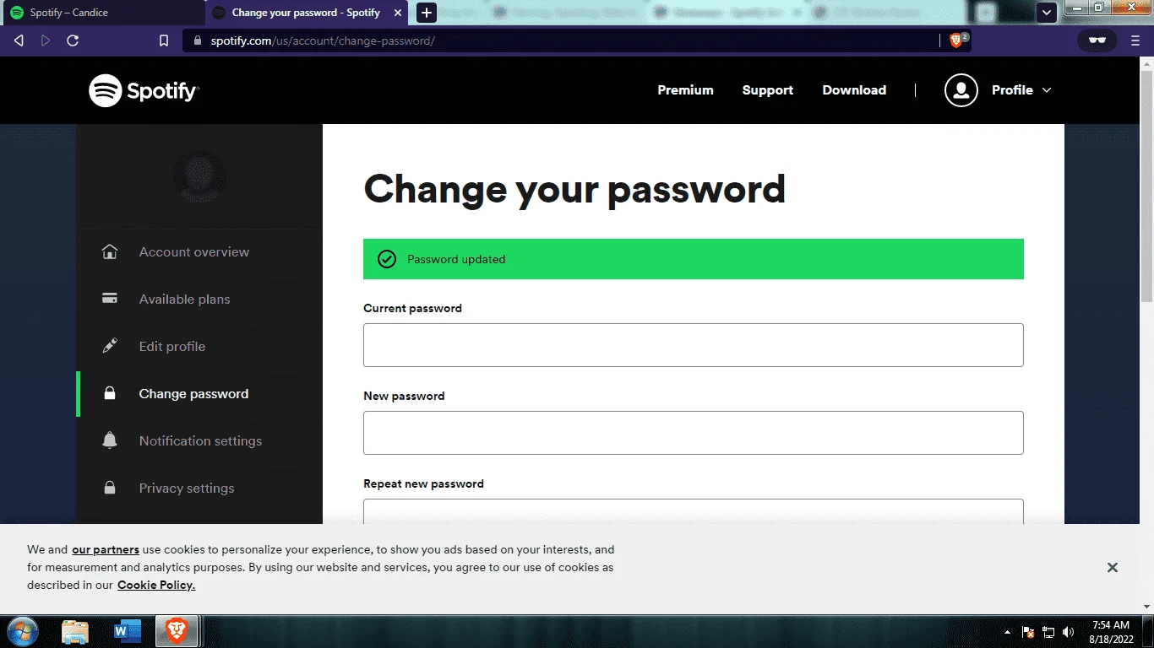Show hidden system tray icons
This screenshot has width=1154, height=648.
click(1007, 632)
